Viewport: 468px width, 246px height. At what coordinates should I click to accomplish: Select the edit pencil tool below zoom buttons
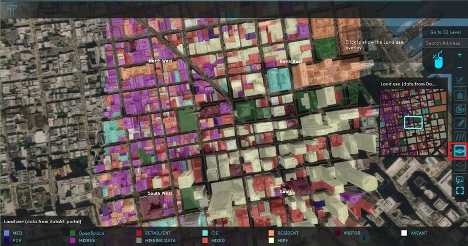[460, 80]
